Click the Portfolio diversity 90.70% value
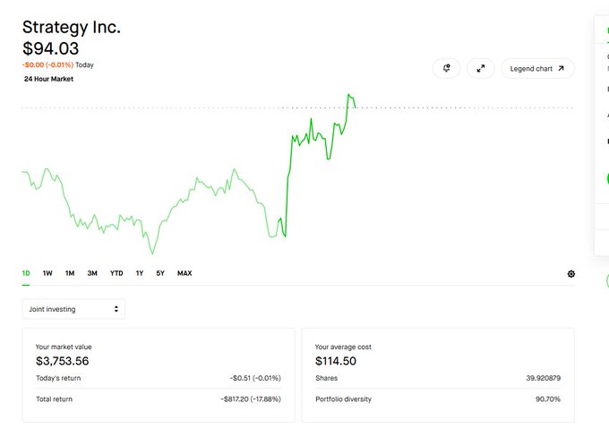Screen dimensions: 609x437 click(x=548, y=398)
